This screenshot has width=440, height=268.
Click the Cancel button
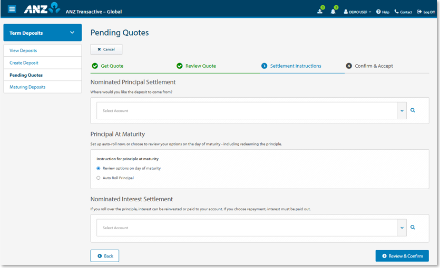[x=106, y=49]
